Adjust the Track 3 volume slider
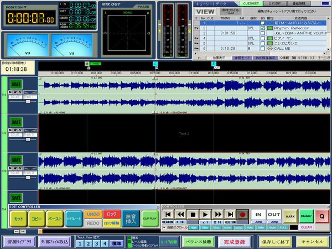The width and height of the screenshot is (332, 249). click(28, 178)
